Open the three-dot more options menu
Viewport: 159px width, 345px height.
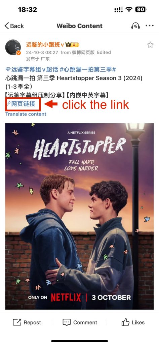pyautogui.click(x=150, y=26)
